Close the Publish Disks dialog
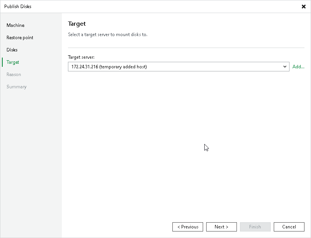The width and height of the screenshot is (311, 238). [303, 7]
